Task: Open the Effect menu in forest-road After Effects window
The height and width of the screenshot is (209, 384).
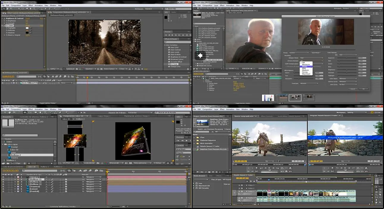Action: click(x=31, y=5)
